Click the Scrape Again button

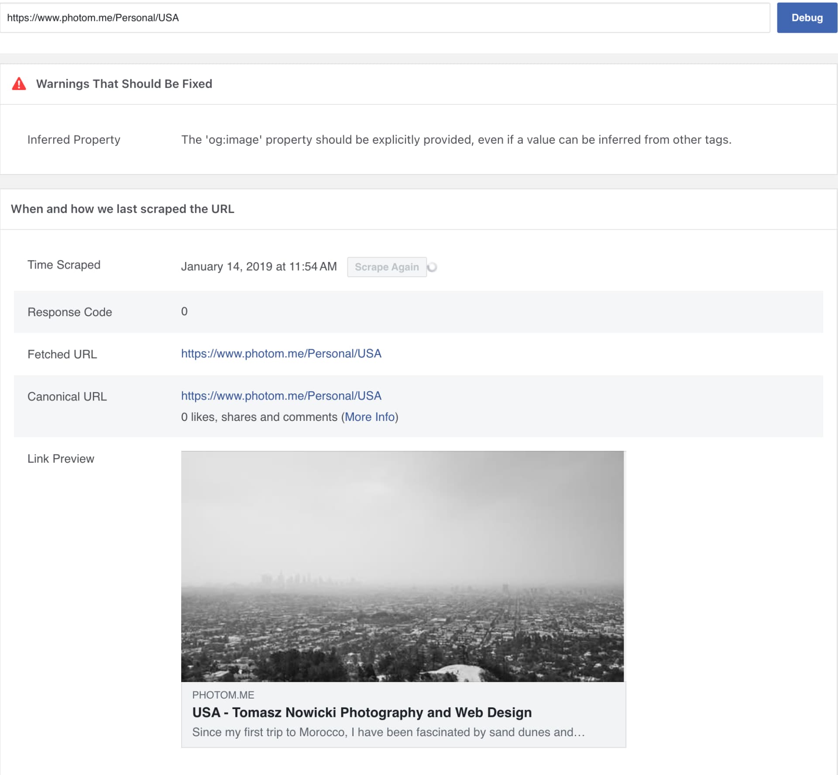click(386, 267)
